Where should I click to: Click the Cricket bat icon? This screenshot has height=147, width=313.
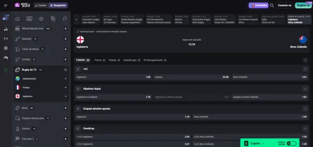click(17, 60)
